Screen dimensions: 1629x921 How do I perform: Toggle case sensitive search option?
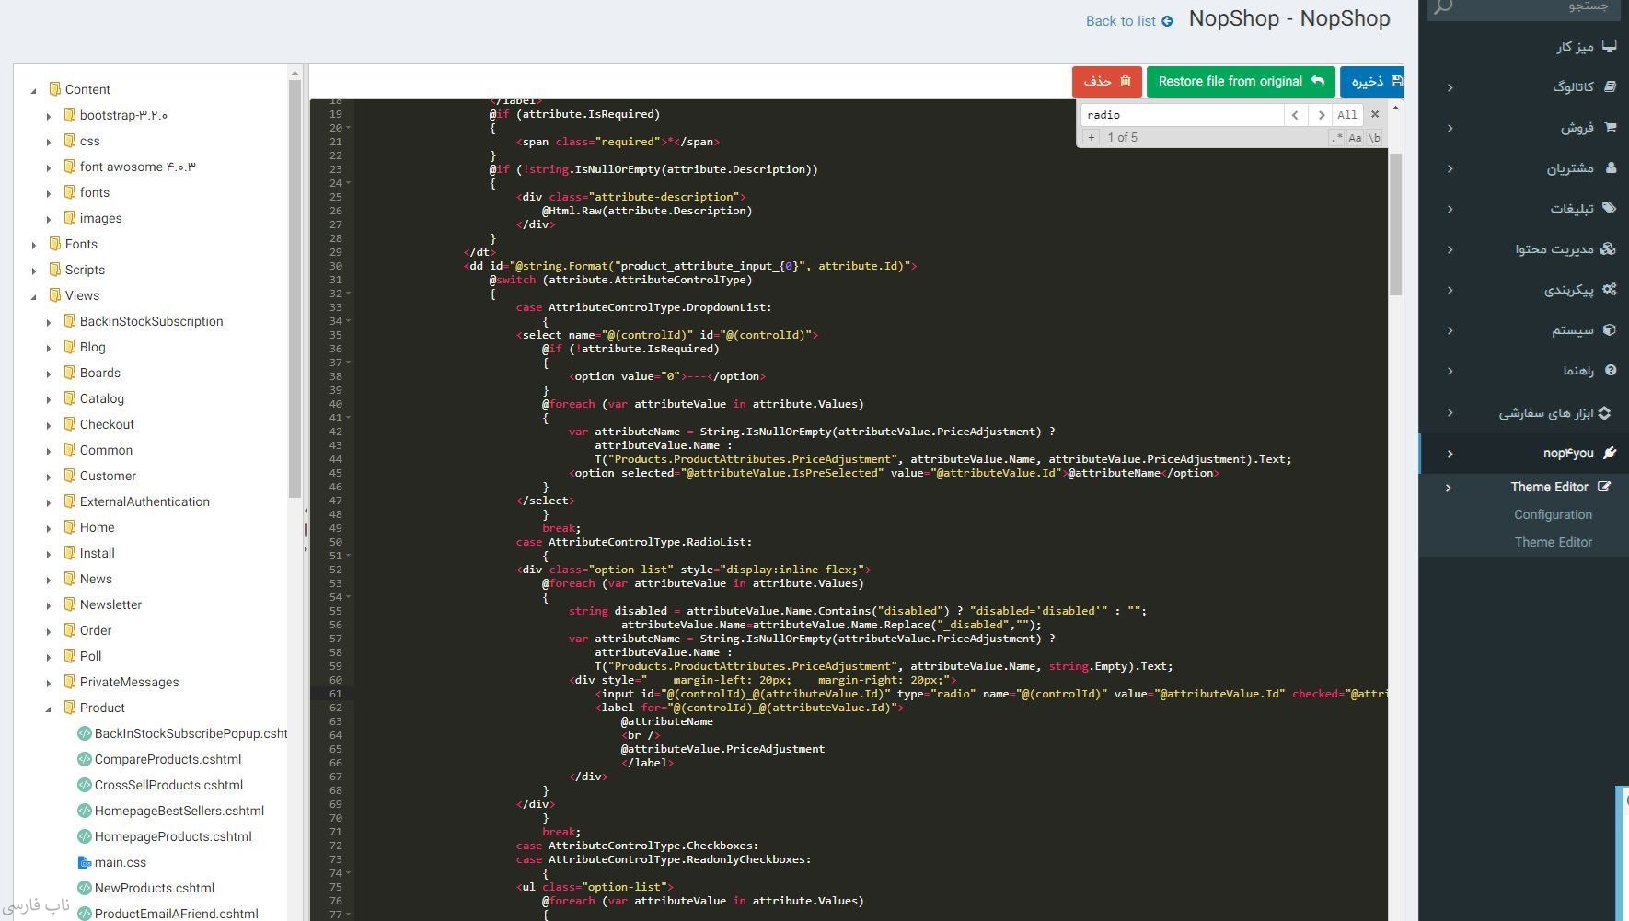tap(1355, 138)
